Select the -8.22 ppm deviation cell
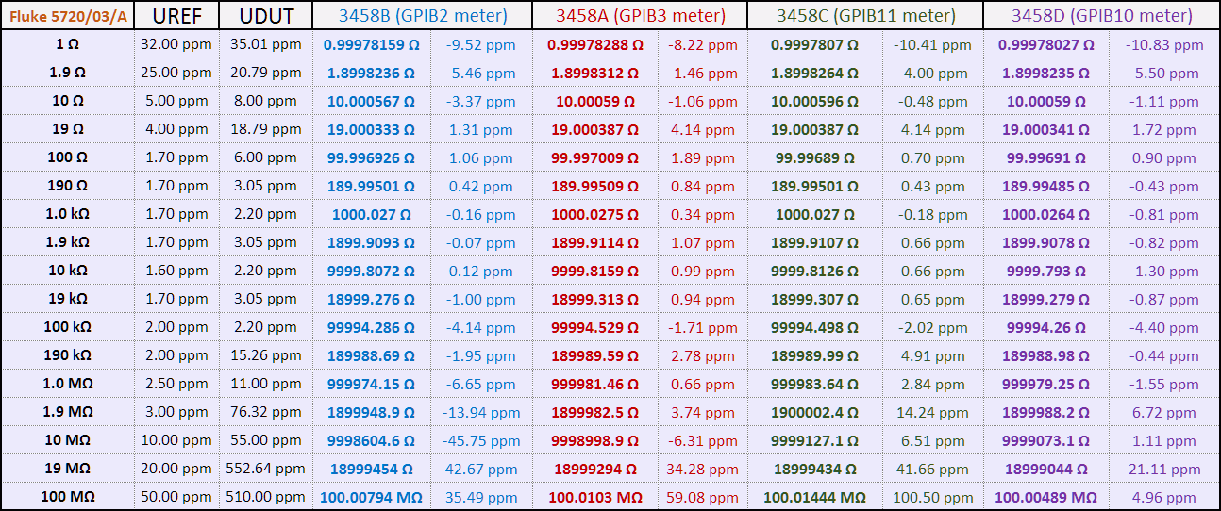This screenshot has width=1221, height=511. click(702, 45)
